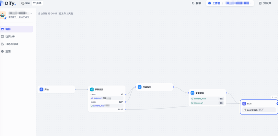
Task: Click the 覆盖 tag beside current_map
Action: pos(221,99)
